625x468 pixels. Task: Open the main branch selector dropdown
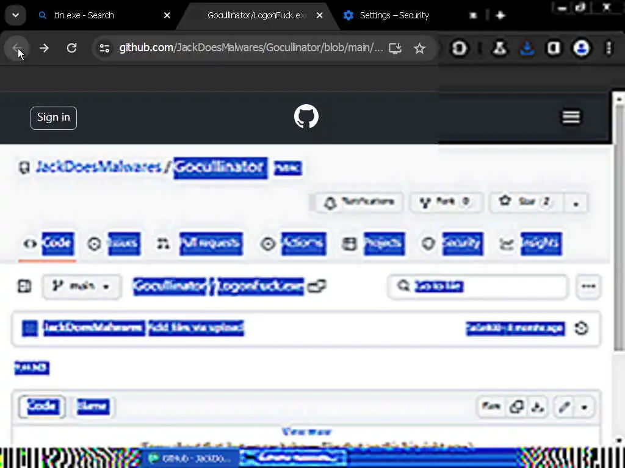(82, 286)
